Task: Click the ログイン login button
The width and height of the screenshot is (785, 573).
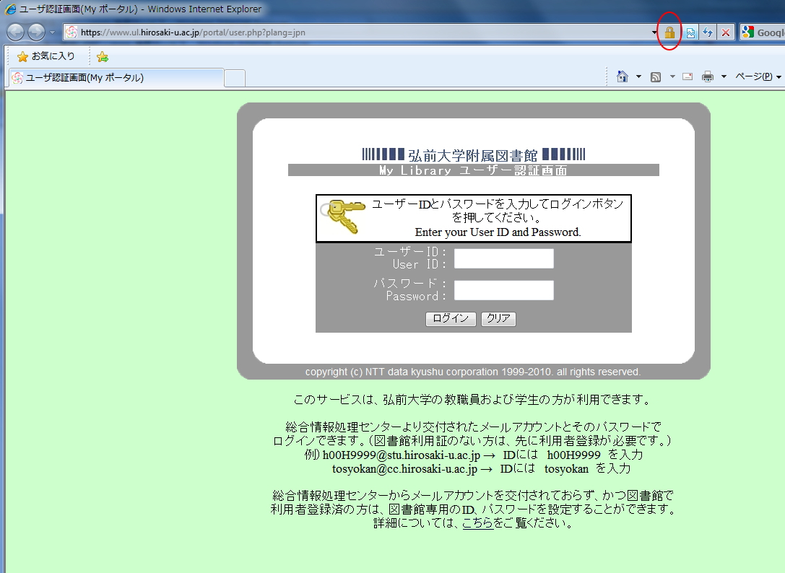Action: point(451,319)
